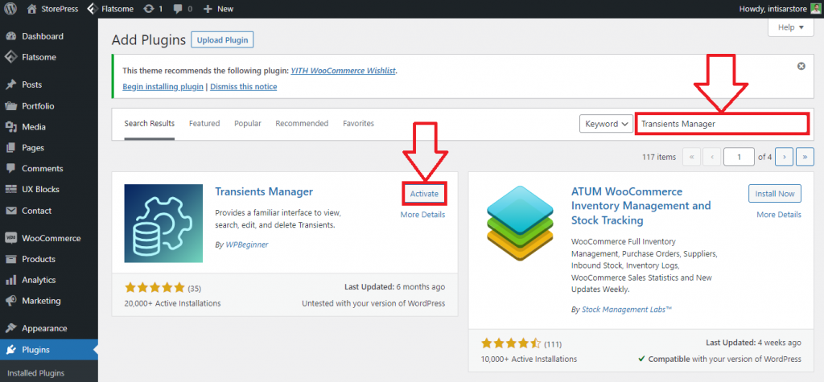Open the YITH WooCommerce Wishlist link
Image resolution: width=824 pixels, height=382 pixels.
point(343,71)
